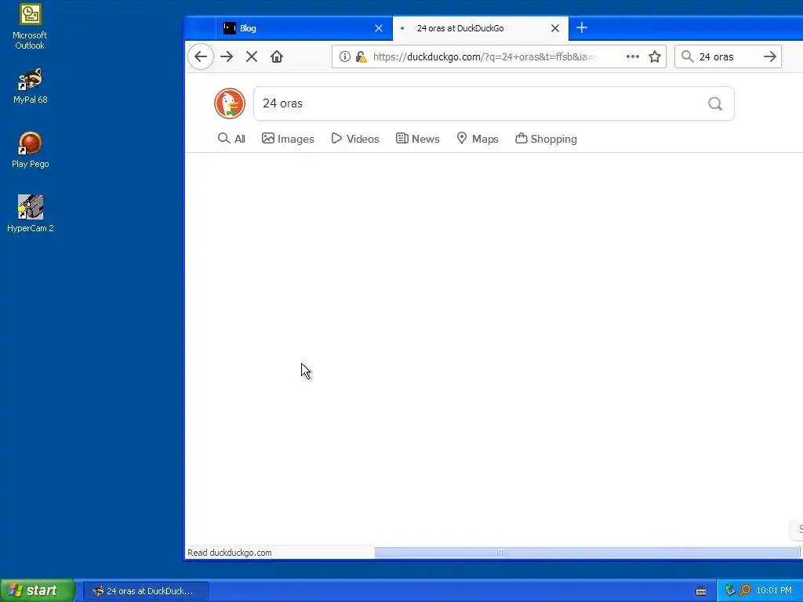Click the network tray icon

[730, 591]
